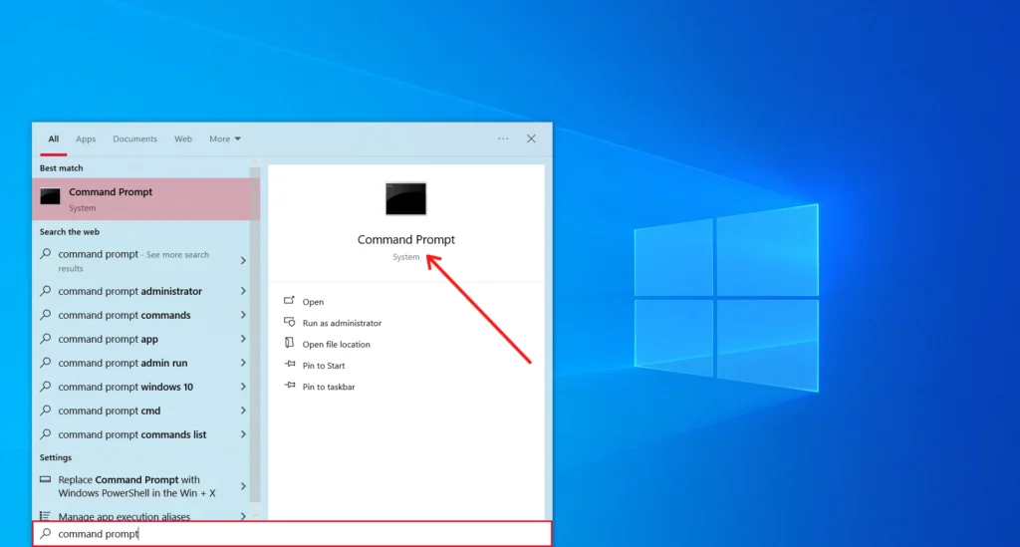Viewport: 1020px width, 547px height.
Task: Click the settings icon beside Replace Command Prompt
Action: click(x=45, y=479)
